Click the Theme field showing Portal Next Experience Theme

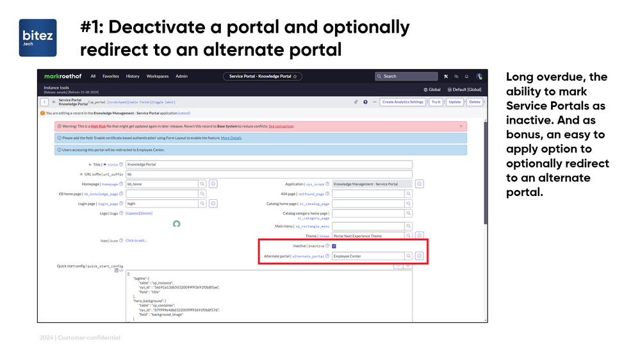368,236
